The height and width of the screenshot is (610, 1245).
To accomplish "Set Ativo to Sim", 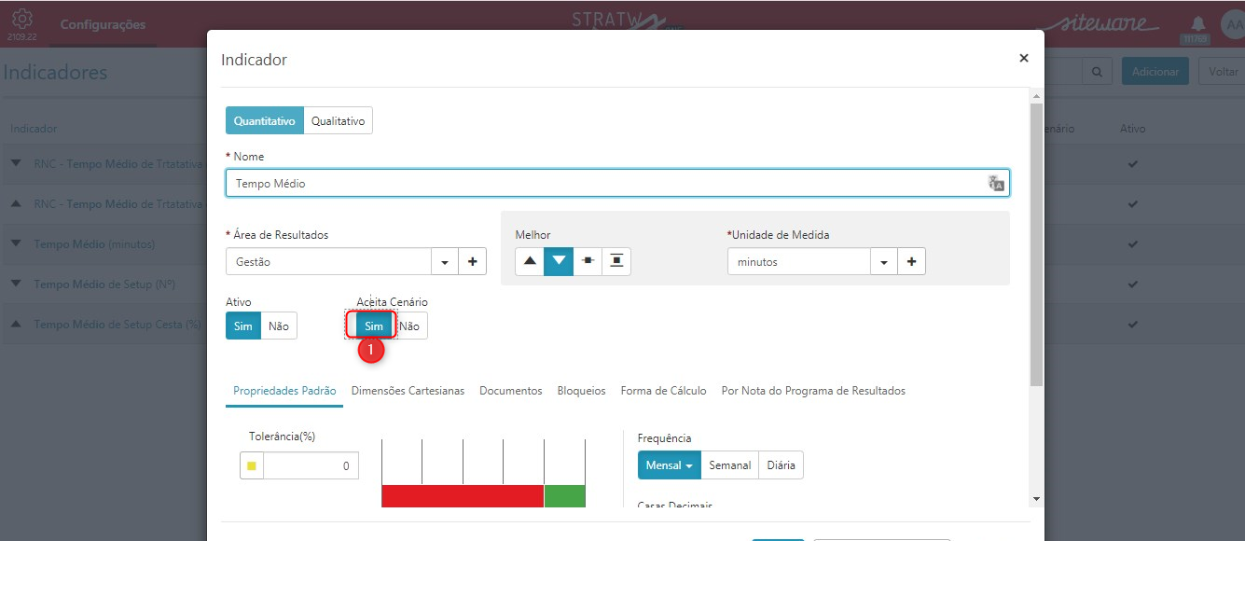I will click(243, 326).
